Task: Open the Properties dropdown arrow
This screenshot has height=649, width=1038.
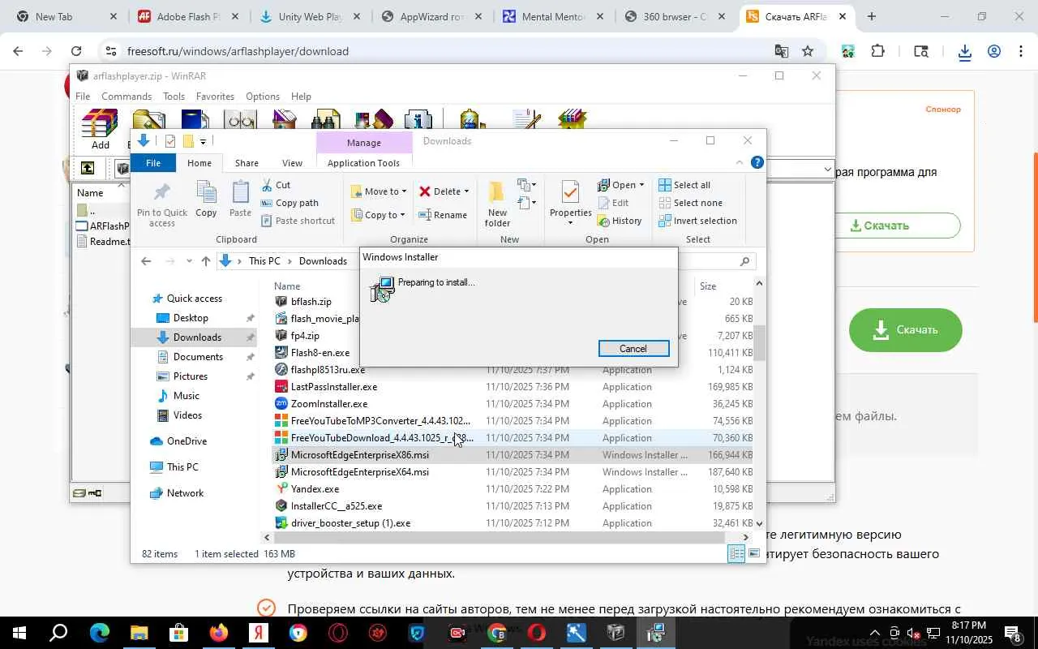Action: (570, 223)
